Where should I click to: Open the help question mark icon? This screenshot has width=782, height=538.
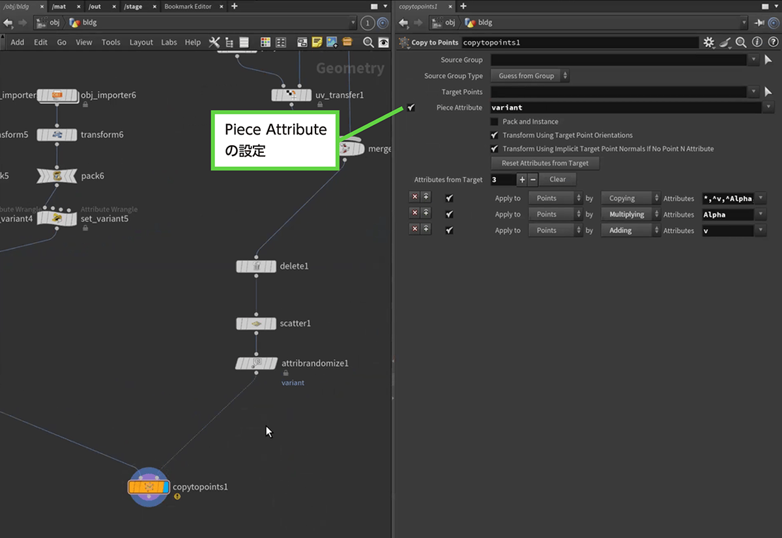click(772, 42)
